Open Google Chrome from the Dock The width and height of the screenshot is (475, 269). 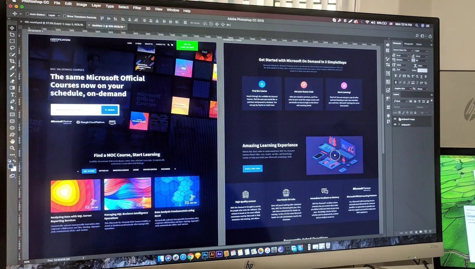190,256
